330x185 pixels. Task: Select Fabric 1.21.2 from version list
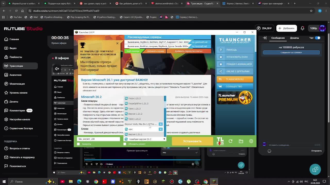click(x=144, y=119)
